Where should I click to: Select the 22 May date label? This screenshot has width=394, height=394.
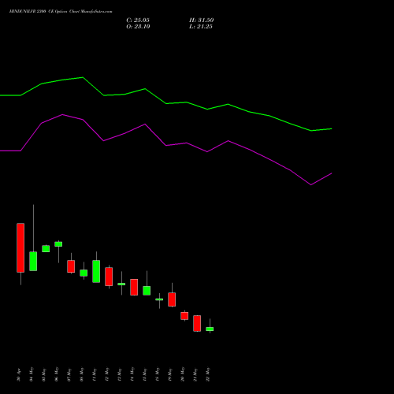[208, 374]
